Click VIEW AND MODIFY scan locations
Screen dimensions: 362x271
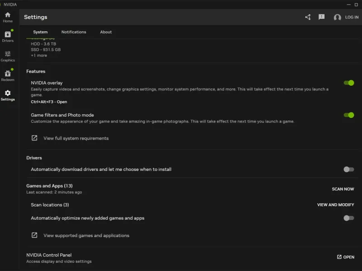[x=335, y=205]
